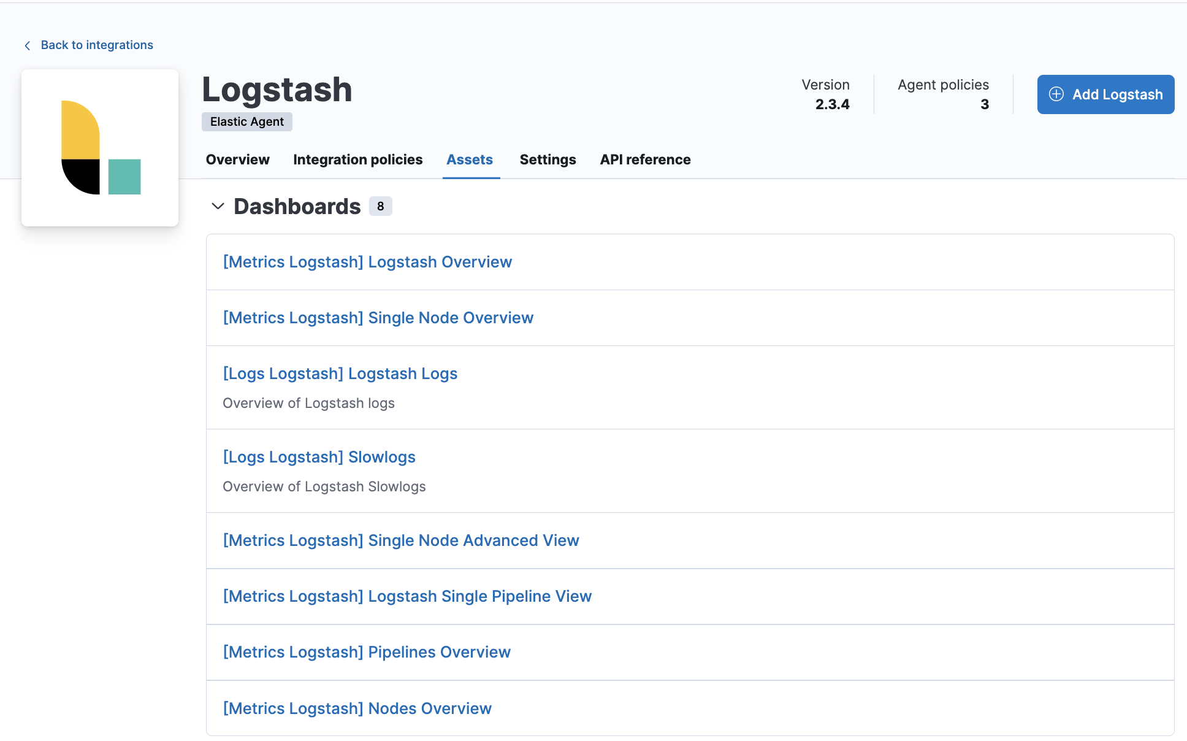Switch to the Overview tab

point(237,159)
